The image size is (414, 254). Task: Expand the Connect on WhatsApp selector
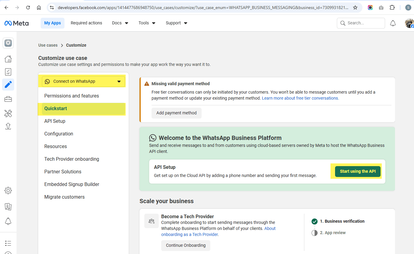point(83,81)
